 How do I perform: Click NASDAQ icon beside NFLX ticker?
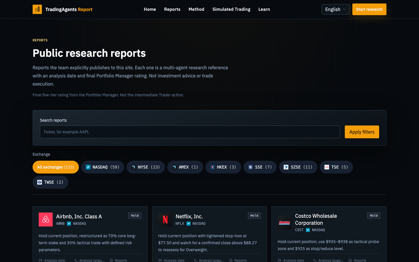(189, 224)
